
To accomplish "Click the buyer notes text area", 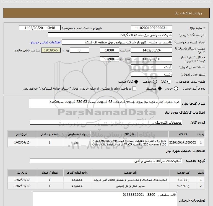I will click(105, 199).
